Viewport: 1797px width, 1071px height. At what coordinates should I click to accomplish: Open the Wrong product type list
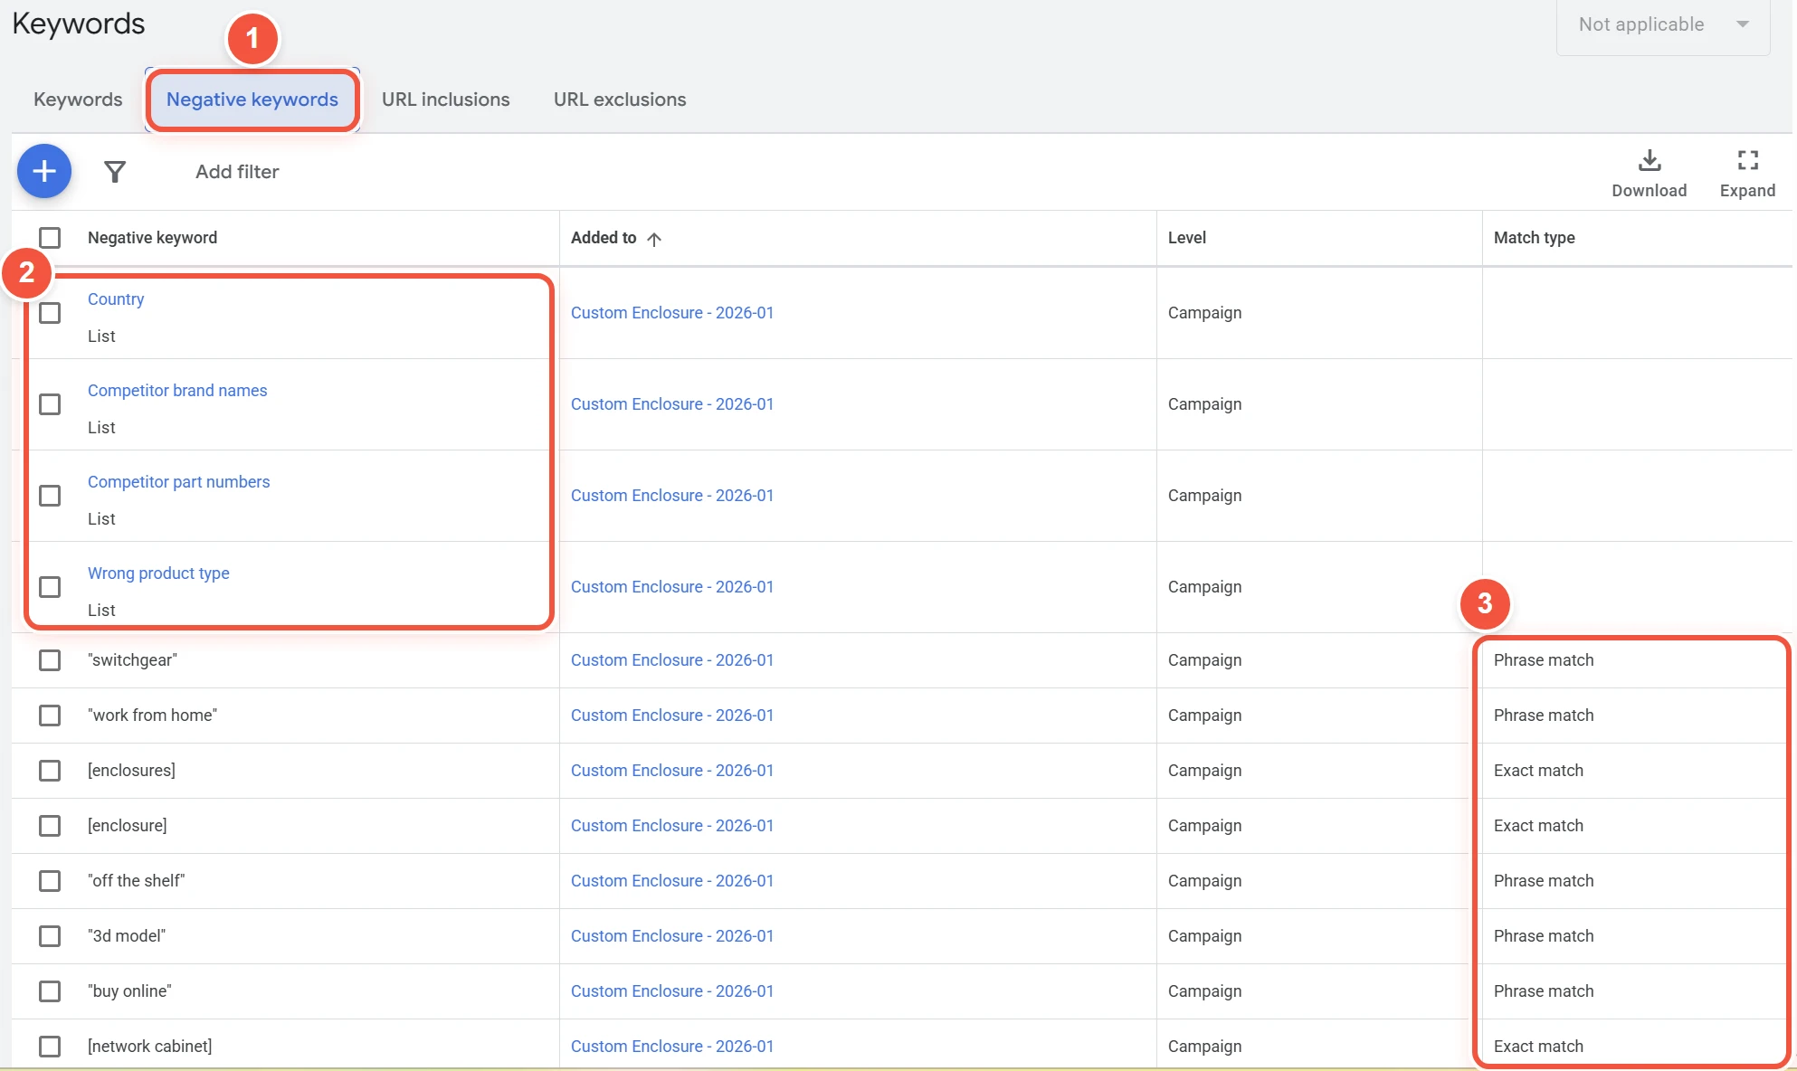pyautogui.click(x=158, y=573)
